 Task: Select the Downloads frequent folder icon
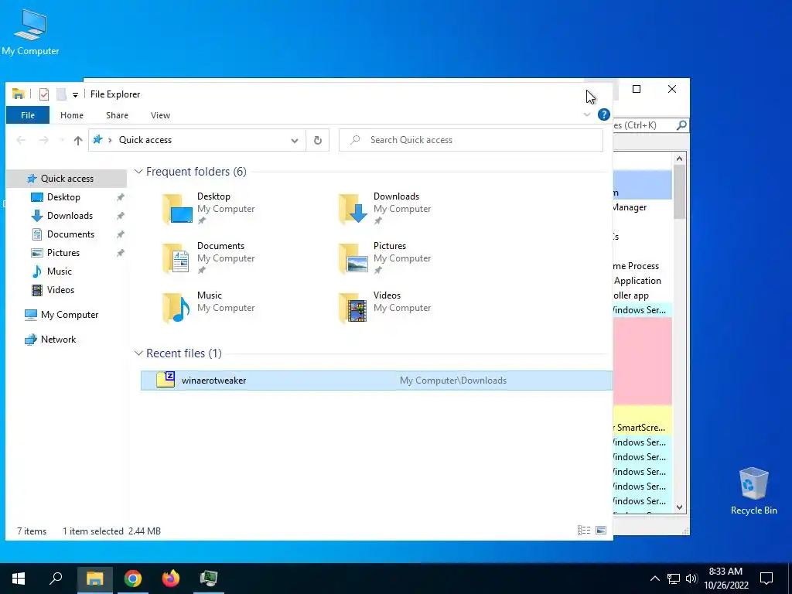tap(353, 209)
